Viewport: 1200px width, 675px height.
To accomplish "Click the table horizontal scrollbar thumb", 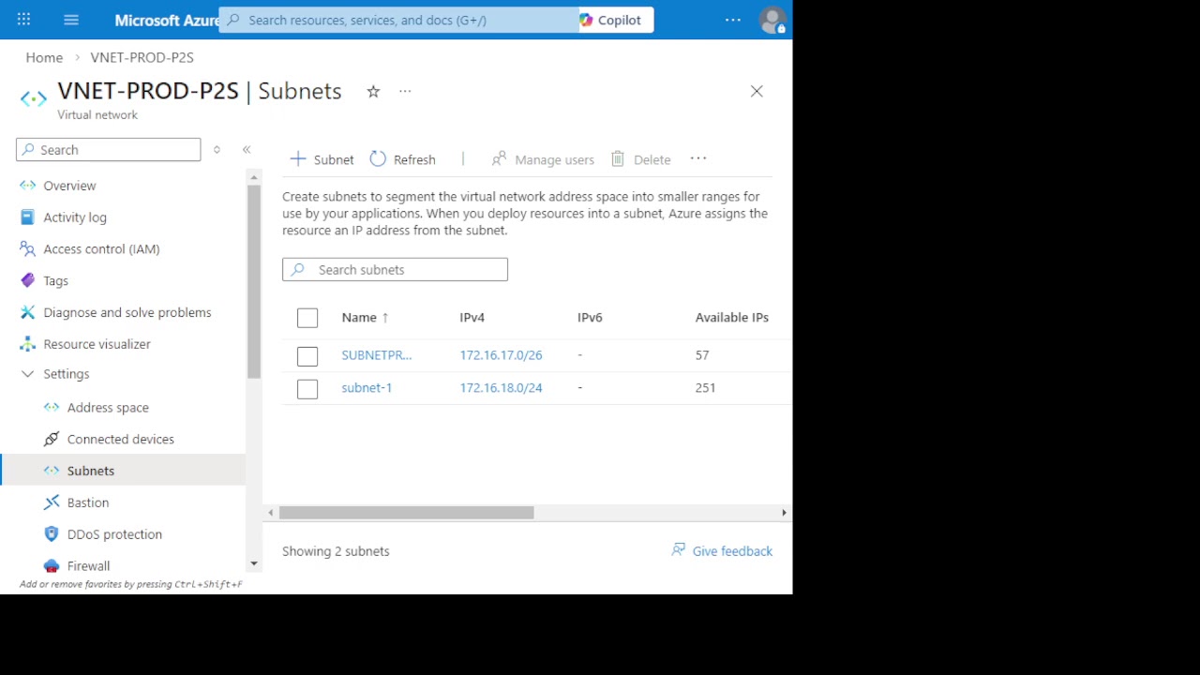I will point(406,513).
